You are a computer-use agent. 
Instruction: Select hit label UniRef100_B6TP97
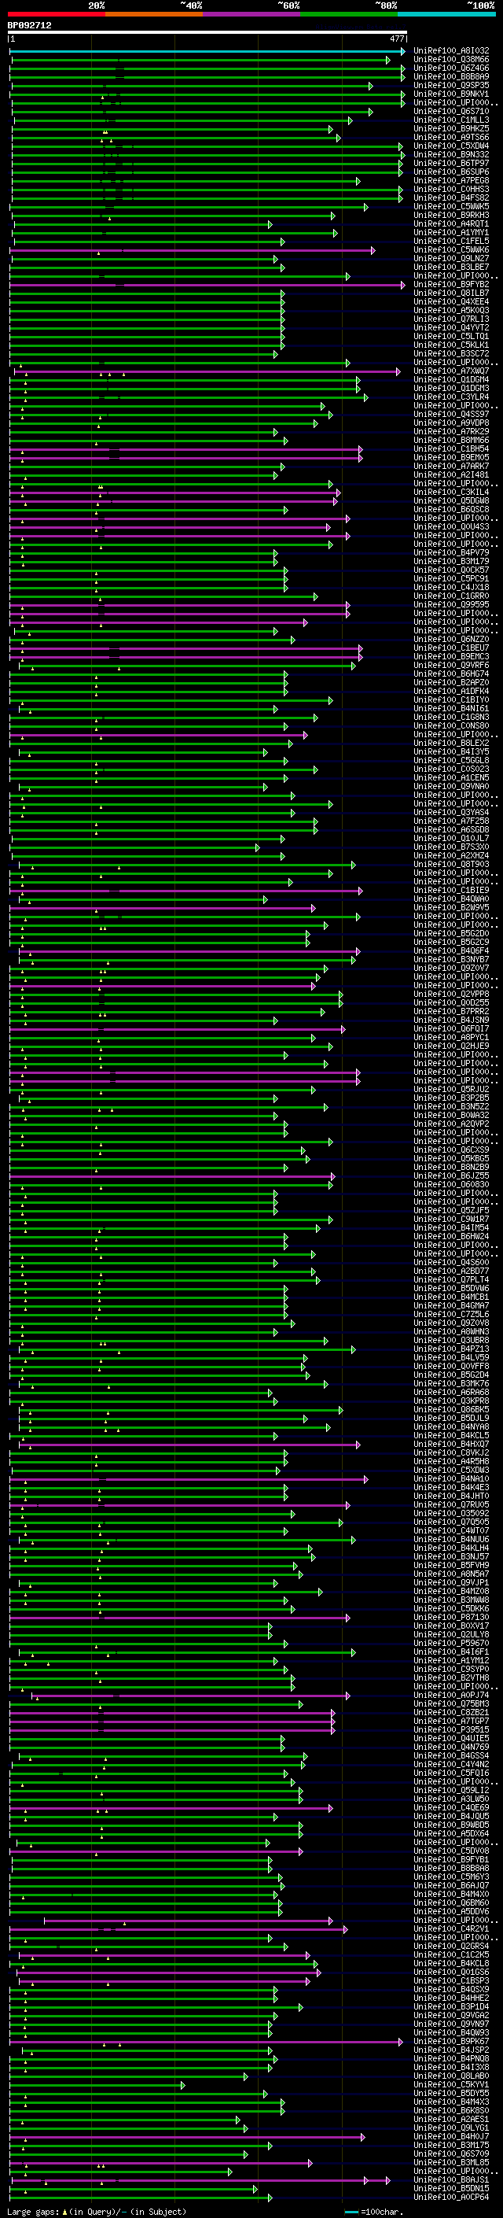tap(451, 164)
